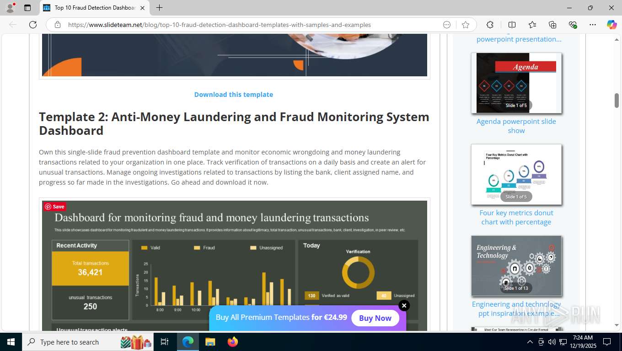The height and width of the screenshot is (351, 622).
Task: Open the Engineering & Technology thumbnail
Action: pyautogui.click(x=516, y=266)
